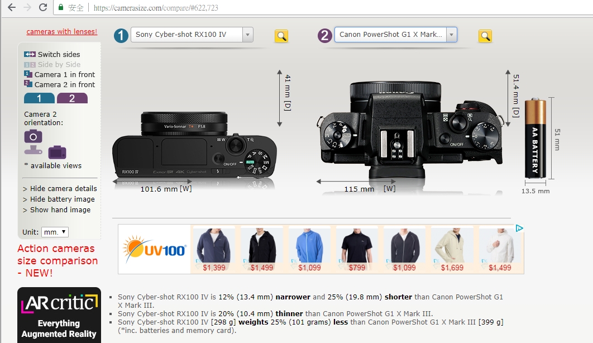
Task: Click the AdChoices icon on the ad banner
Action: tap(520, 228)
